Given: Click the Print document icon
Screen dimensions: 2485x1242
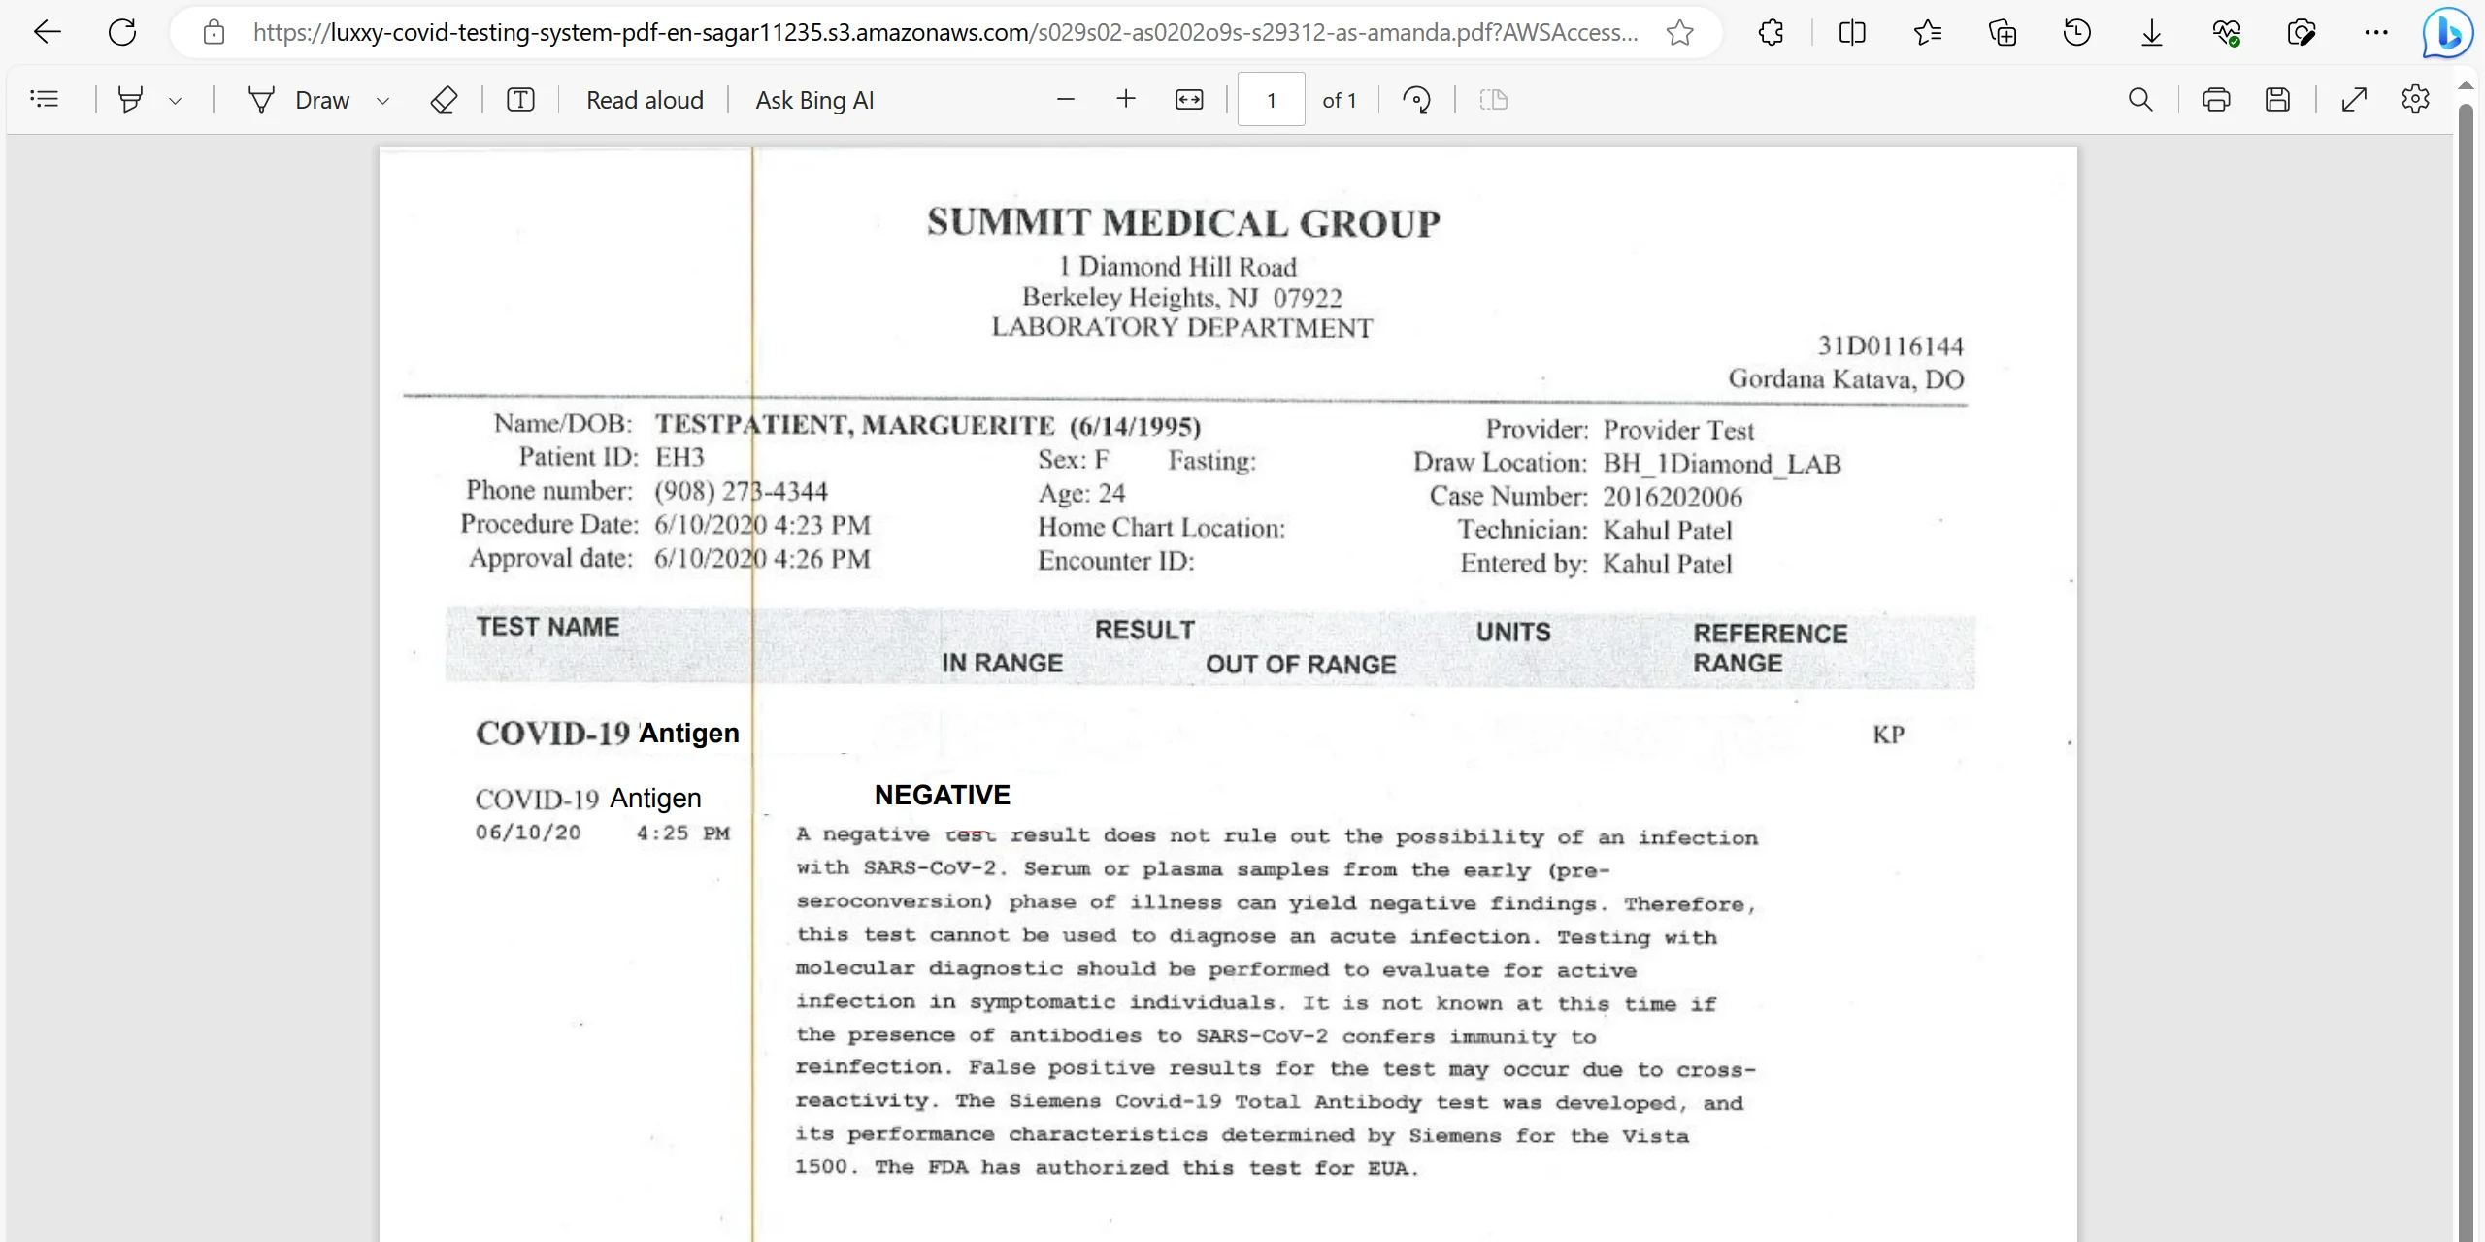Looking at the screenshot, I should [2212, 100].
